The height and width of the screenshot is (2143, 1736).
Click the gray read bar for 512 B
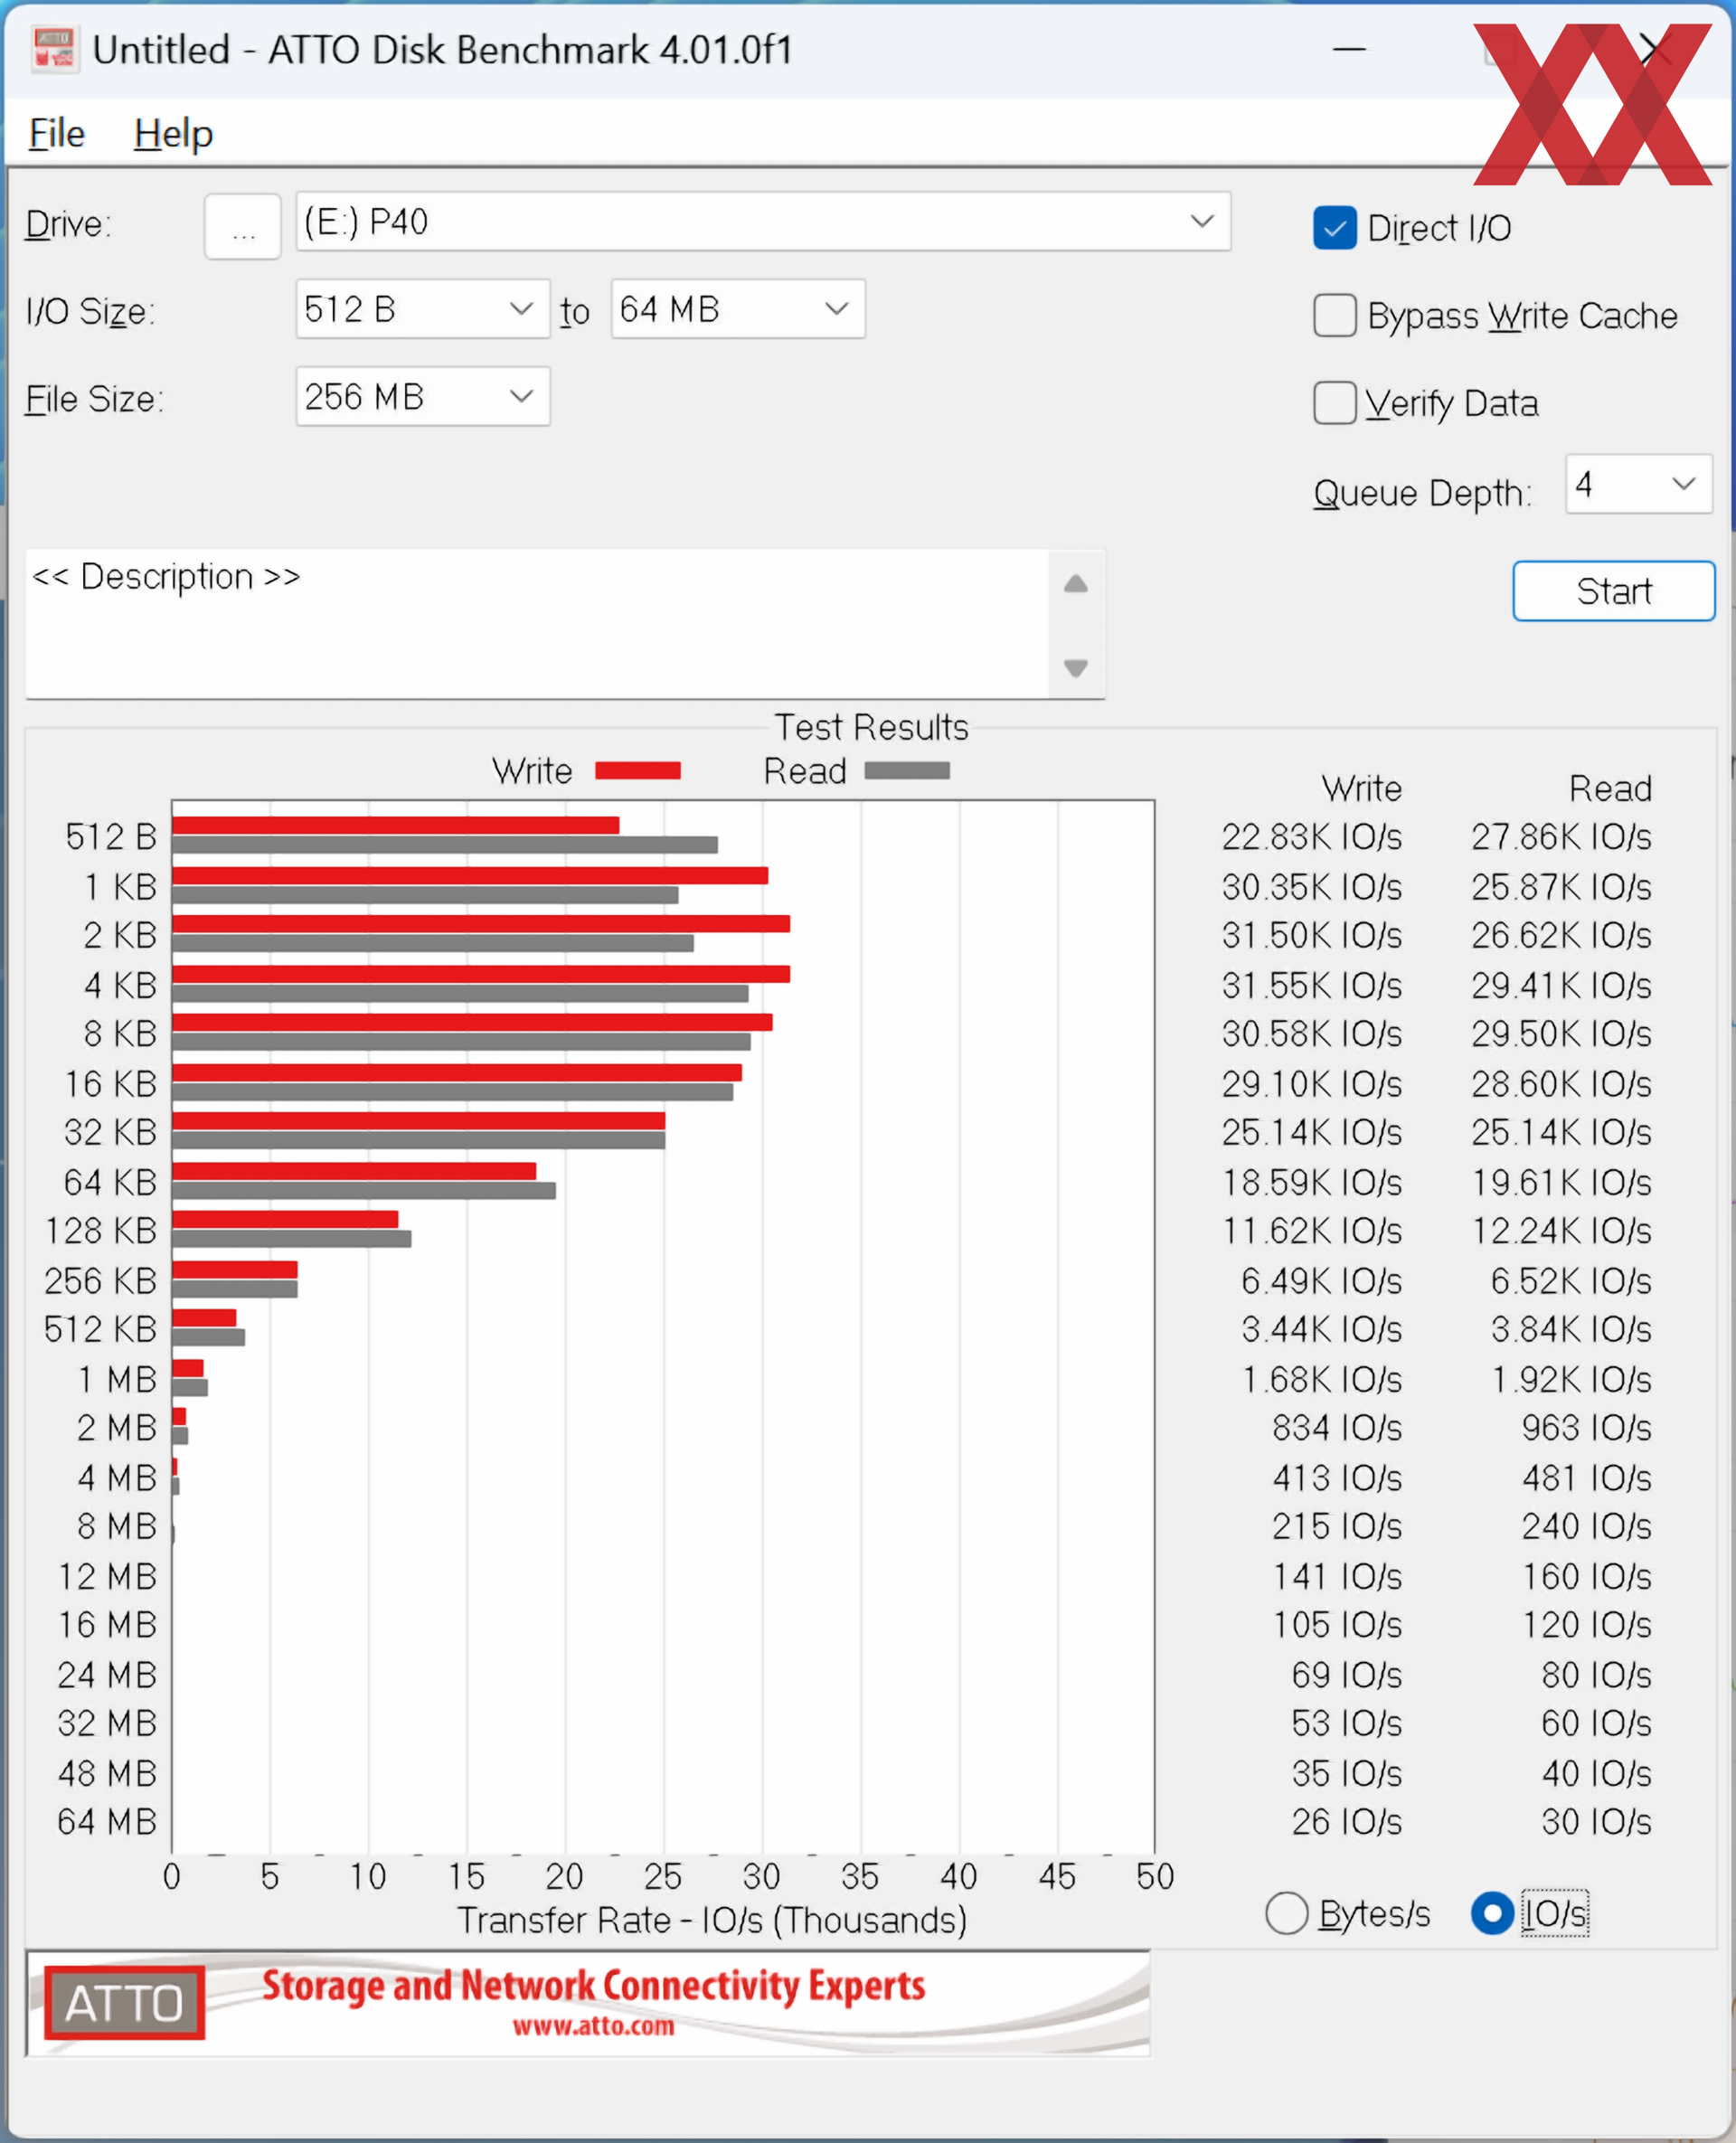pyautogui.click(x=444, y=845)
